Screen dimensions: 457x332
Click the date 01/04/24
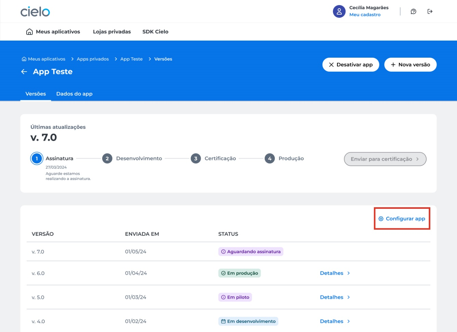pos(136,273)
